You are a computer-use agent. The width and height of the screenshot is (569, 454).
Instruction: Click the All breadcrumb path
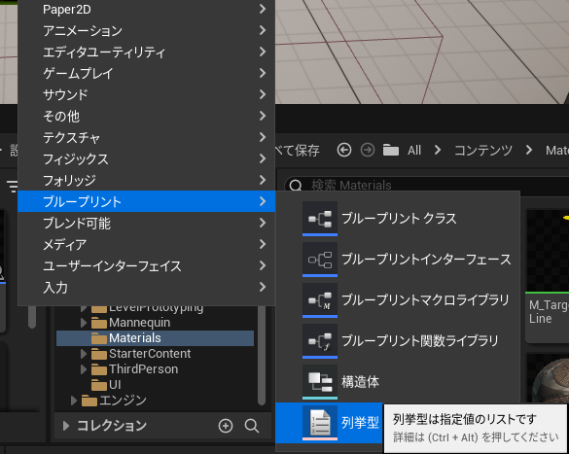click(414, 150)
